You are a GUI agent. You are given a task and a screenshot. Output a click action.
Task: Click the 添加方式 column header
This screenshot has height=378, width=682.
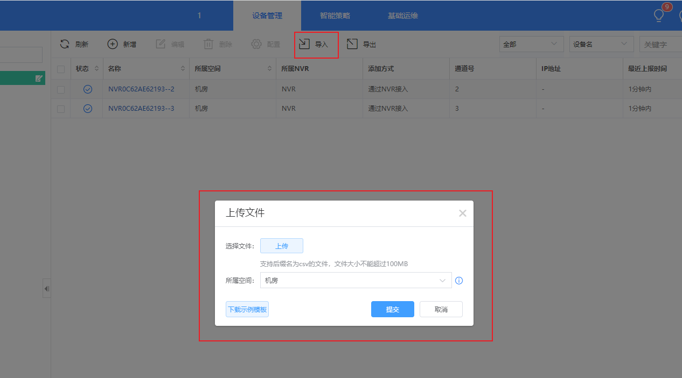pyautogui.click(x=381, y=69)
